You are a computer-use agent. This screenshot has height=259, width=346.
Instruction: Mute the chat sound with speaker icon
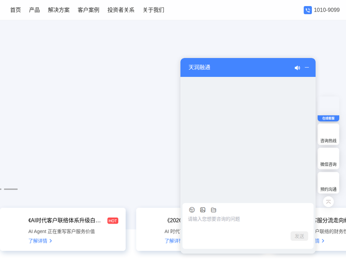[297, 68]
